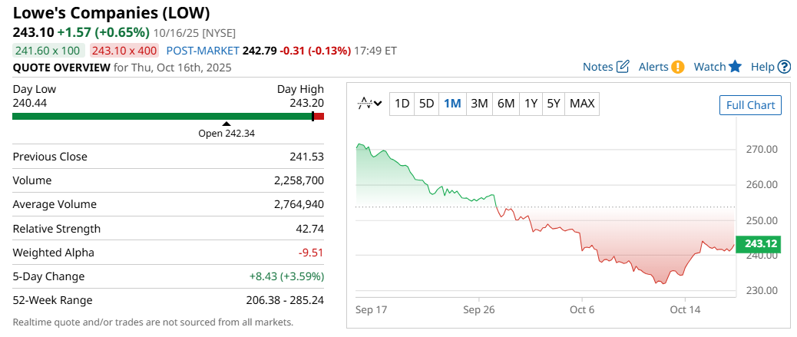Click the POST-MARKET label link
Screen dimensions: 797x337
tap(202, 51)
